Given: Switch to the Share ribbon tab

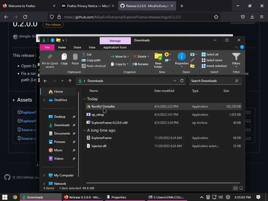Looking at the screenshot, I should (x=77, y=47).
